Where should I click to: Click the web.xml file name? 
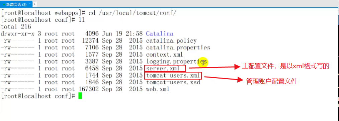point(158,89)
